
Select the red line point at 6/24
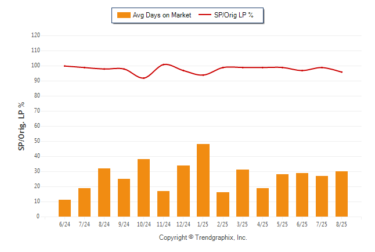point(64,66)
